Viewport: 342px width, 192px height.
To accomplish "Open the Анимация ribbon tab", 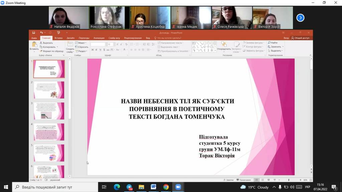I will click(99, 38).
